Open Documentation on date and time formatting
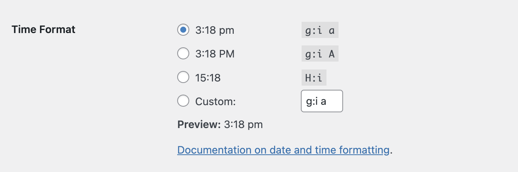This screenshot has height=172, width=518. pos(283,150)
